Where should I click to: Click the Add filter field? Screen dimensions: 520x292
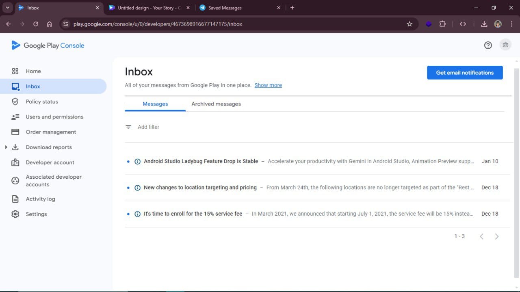pyautogui.click(x=148, y=127)
